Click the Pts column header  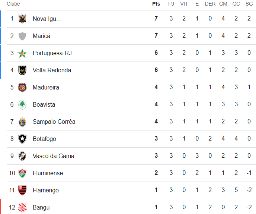click(x=156, y=4)
